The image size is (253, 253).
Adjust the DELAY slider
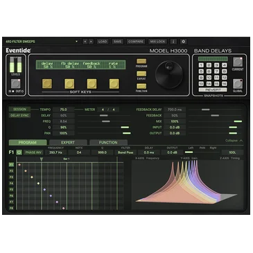point(104,115)
